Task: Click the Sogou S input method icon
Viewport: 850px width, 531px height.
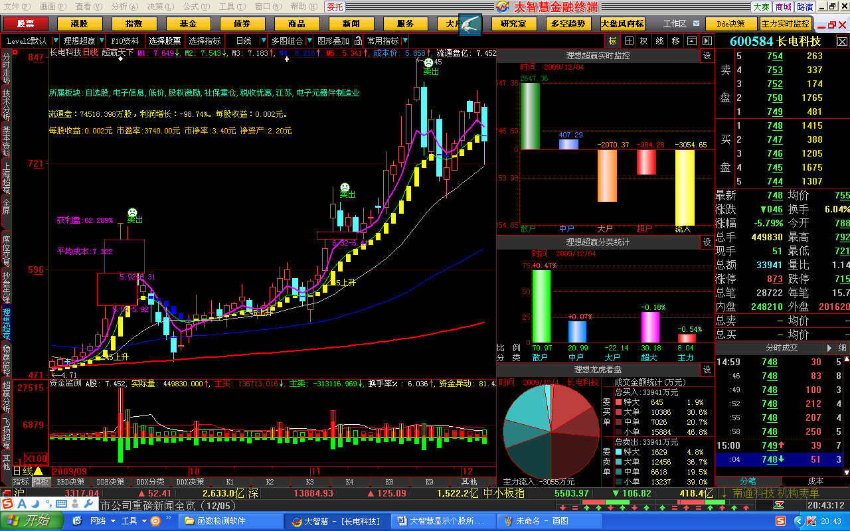Action: point(8,503)
